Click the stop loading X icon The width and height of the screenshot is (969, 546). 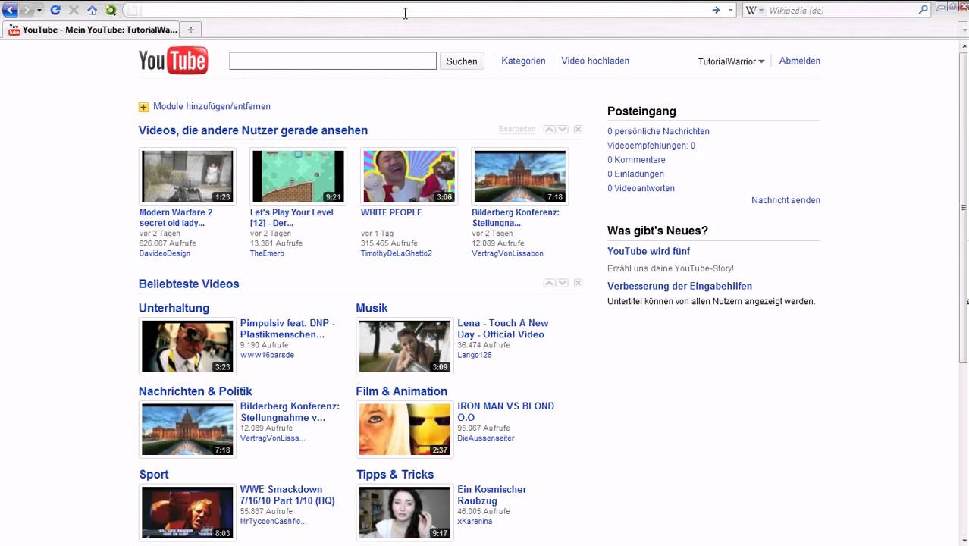click(x=74, y=10)
